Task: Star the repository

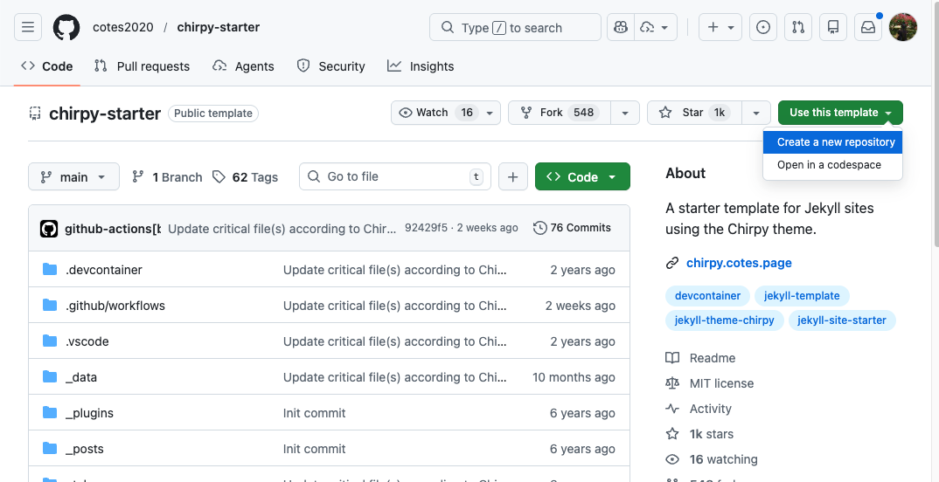Action: coord(694,113)
